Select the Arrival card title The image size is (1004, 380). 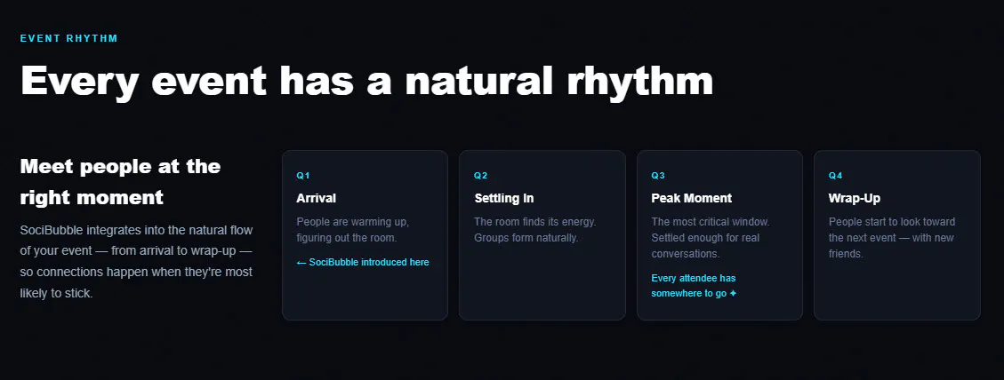(317, 198)
